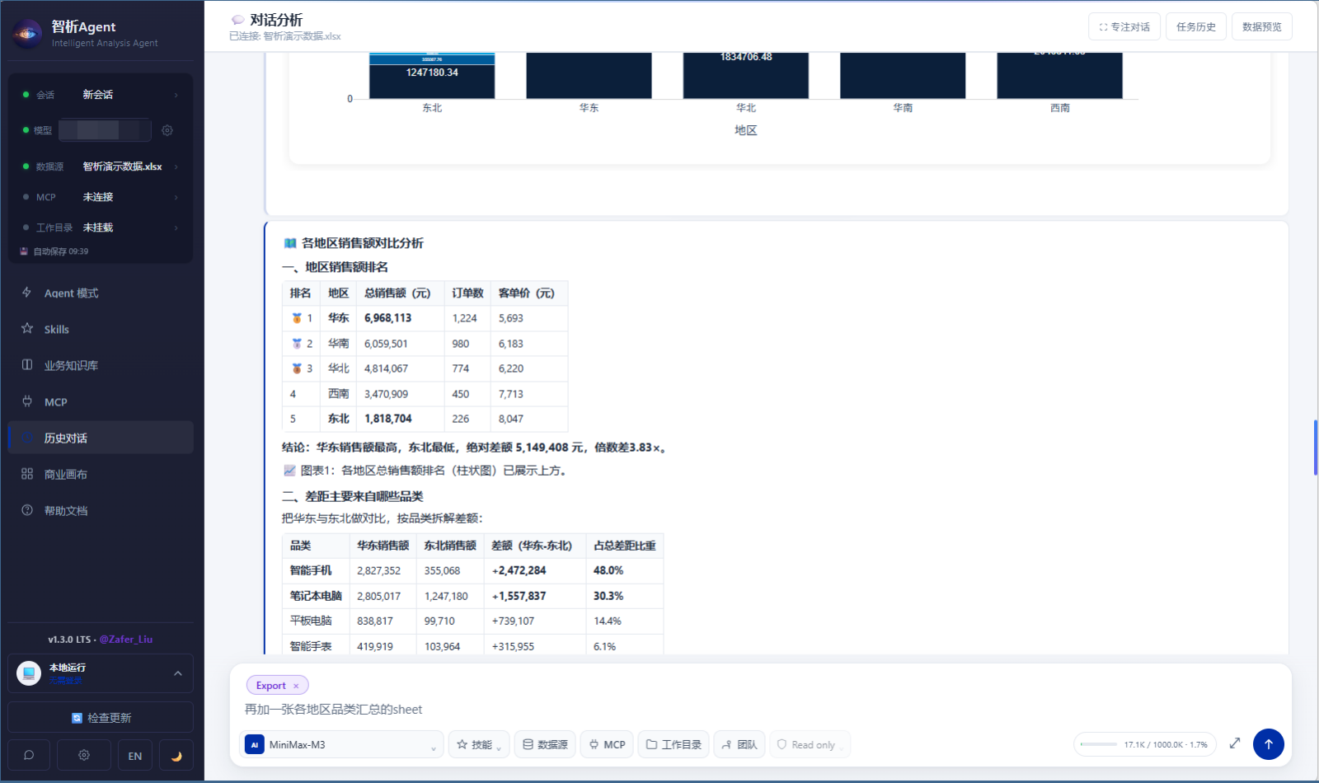This screenshot has height=783, width=1319.
Task: Remove the Export tag with its x
Action: pyautogui.click(x=296, y=686)
